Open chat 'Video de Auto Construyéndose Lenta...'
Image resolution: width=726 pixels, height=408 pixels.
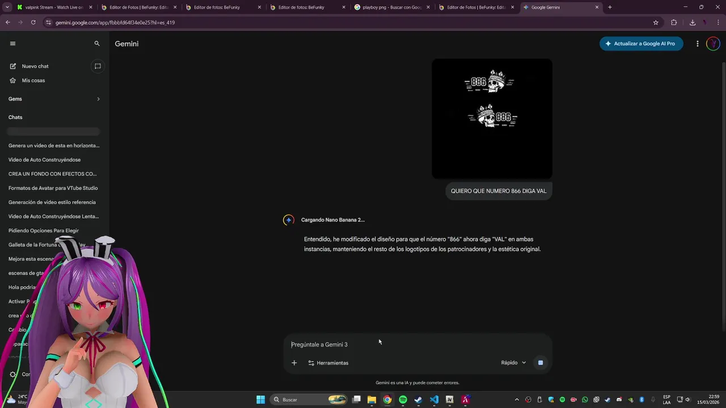tap(54, 216)
